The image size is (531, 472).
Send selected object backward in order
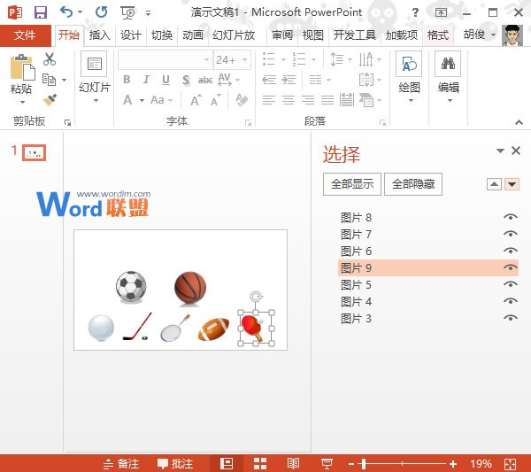[x=512, y=184]
